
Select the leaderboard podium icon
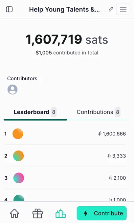tap(60, 213)
